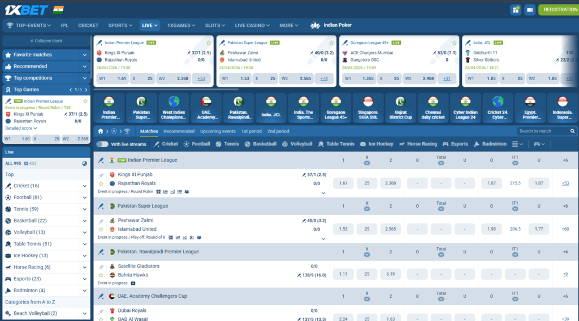The image size is (579, 321).
Task: Expand Table Tennis (51) category
Action: pyautogui.click(x=85, y=244)
